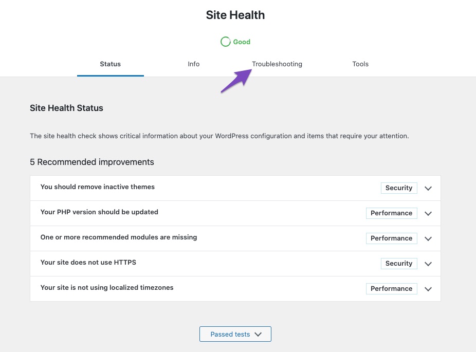Screen dimensions: 476x352
Task: Switch to the Status tab
Action: [x=110, y=64]
